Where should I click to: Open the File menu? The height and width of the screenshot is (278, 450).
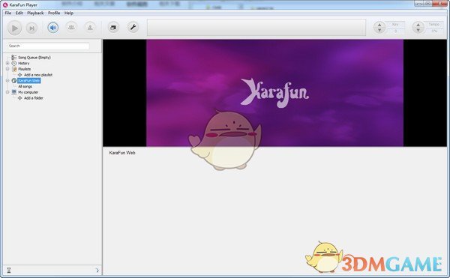8,13
